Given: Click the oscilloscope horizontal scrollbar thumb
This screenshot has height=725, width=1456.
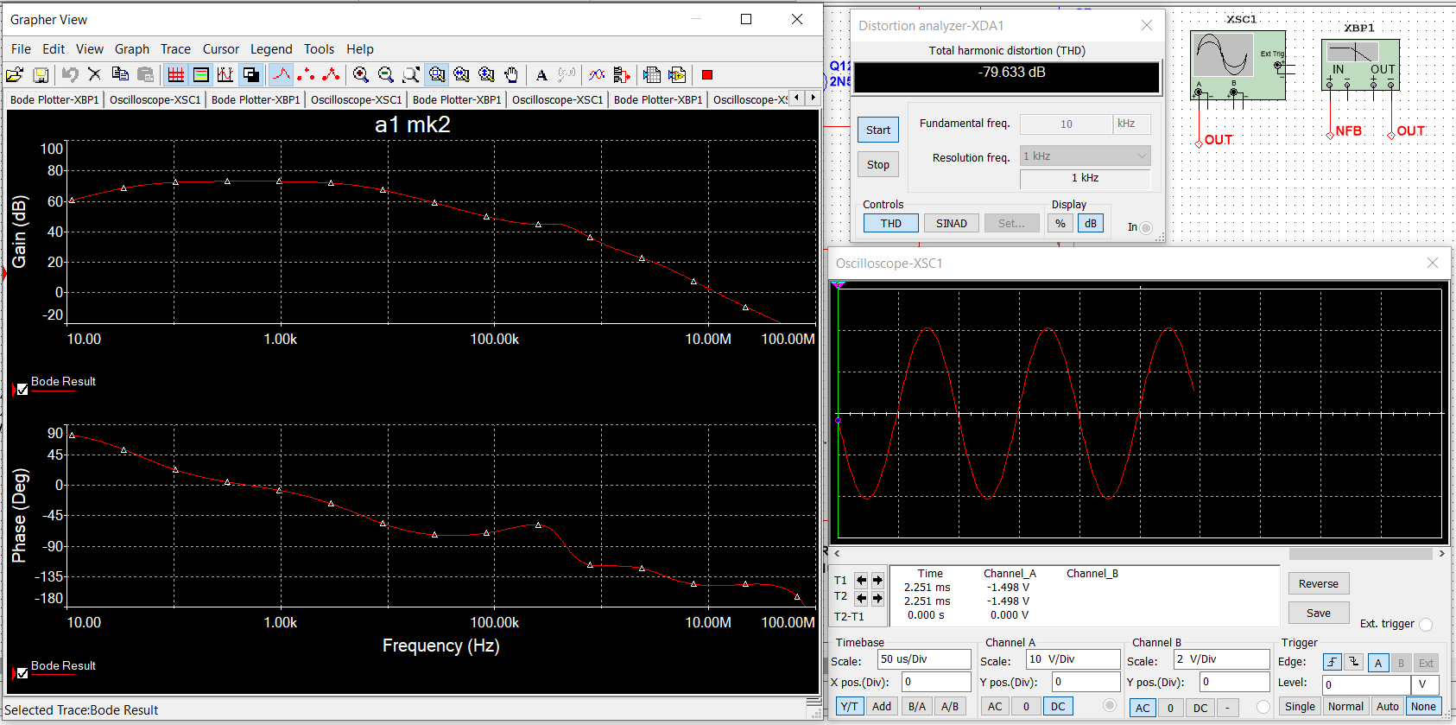Looking at the screenshot, I should [x=1361, y=554].
